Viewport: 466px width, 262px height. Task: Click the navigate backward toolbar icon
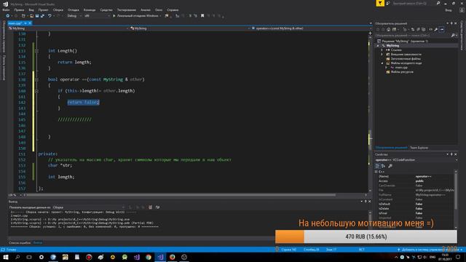tap(7, 16)
